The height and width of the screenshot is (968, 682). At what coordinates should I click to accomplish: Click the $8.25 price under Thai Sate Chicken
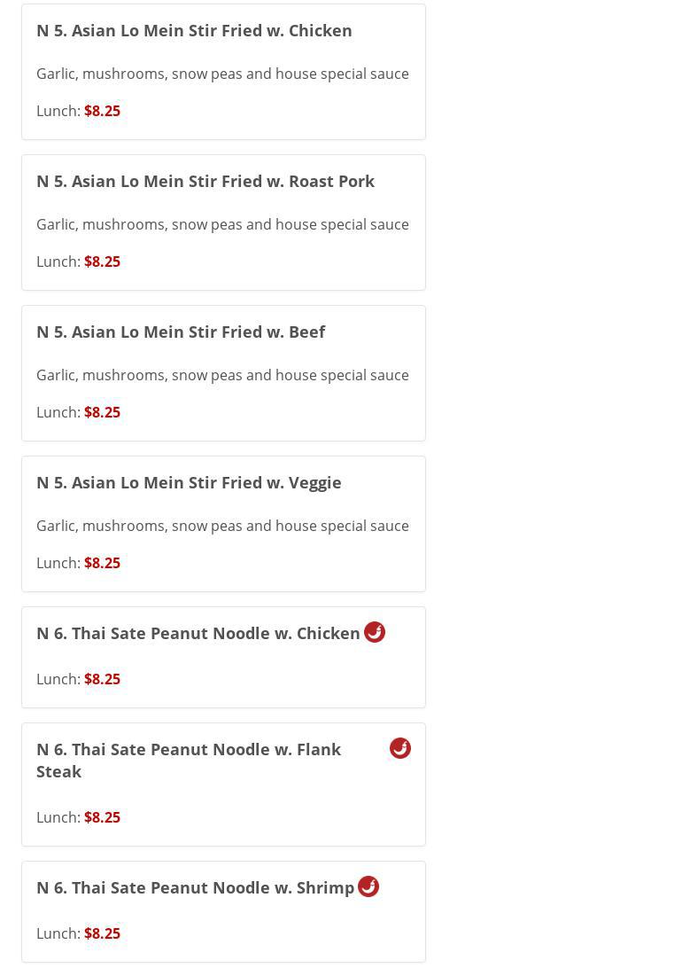tap(102, 679)
